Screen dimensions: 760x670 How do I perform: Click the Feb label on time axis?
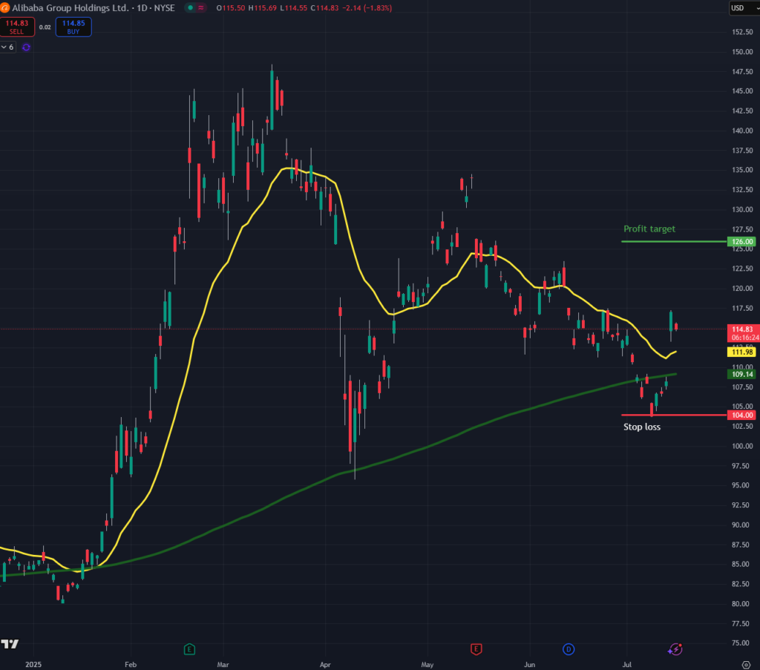(x=131, y=664)
